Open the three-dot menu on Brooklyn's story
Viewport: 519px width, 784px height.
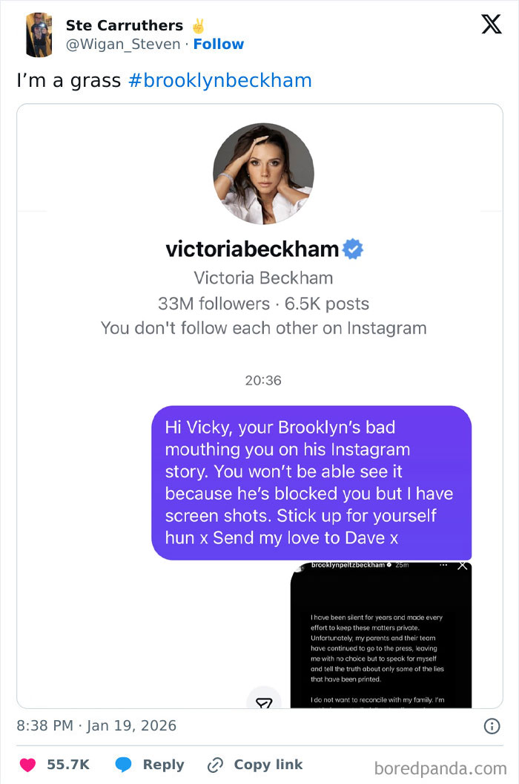coord(443,566)
